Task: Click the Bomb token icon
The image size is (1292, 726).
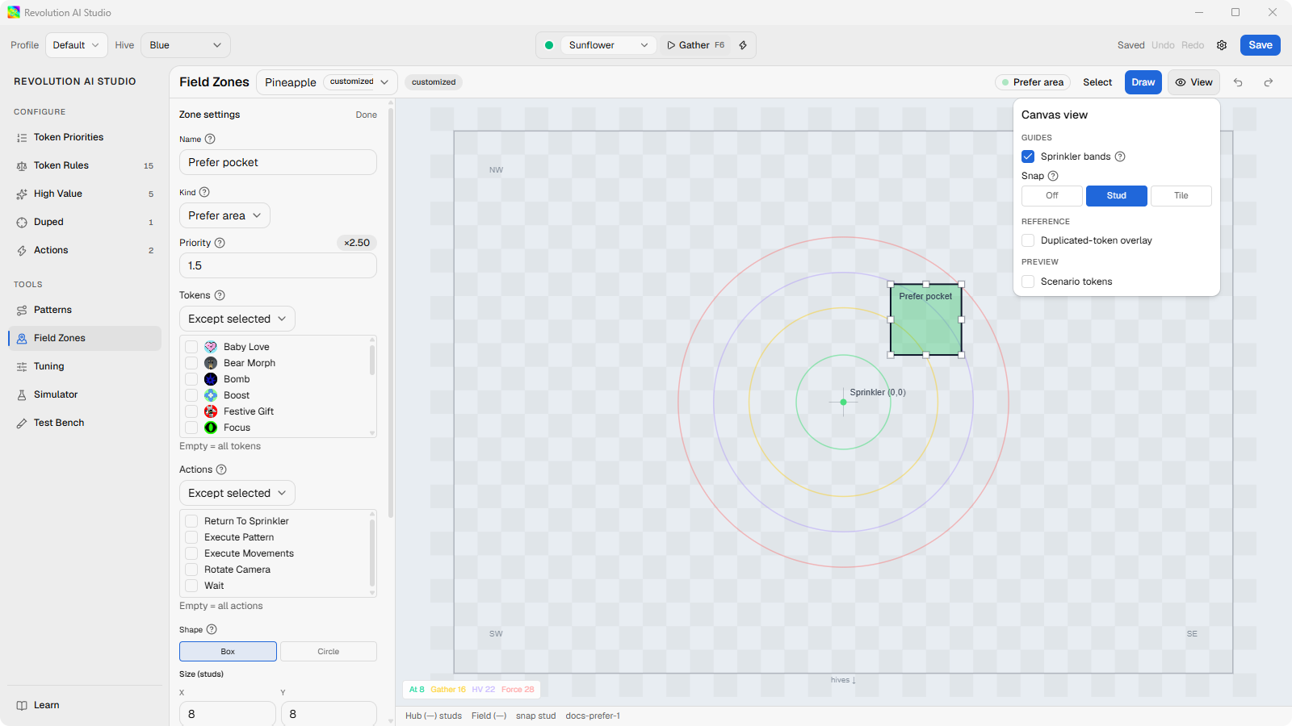Action: pyautogui.click(x=211, y=379)
